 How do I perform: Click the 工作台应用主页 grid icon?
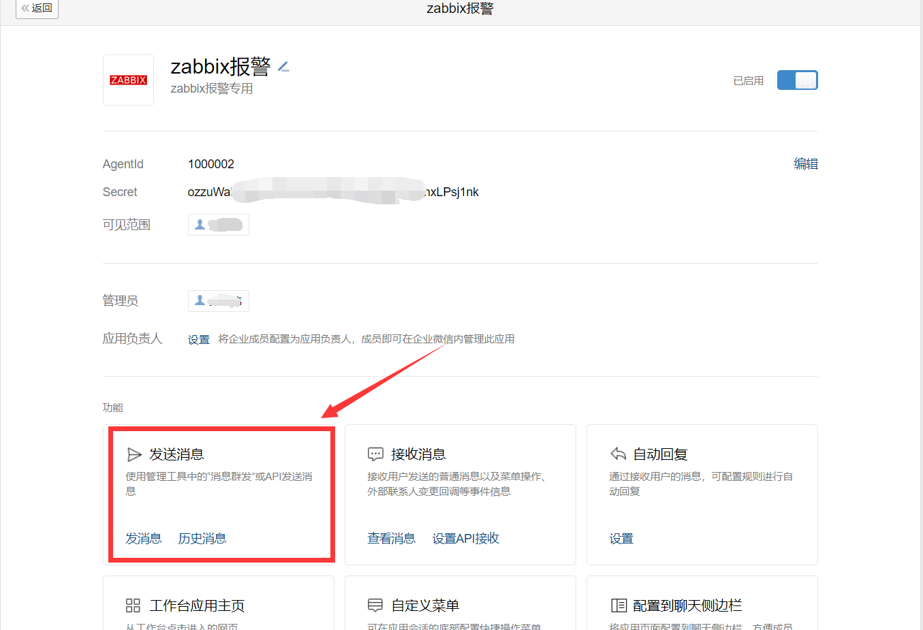[133, 605]
